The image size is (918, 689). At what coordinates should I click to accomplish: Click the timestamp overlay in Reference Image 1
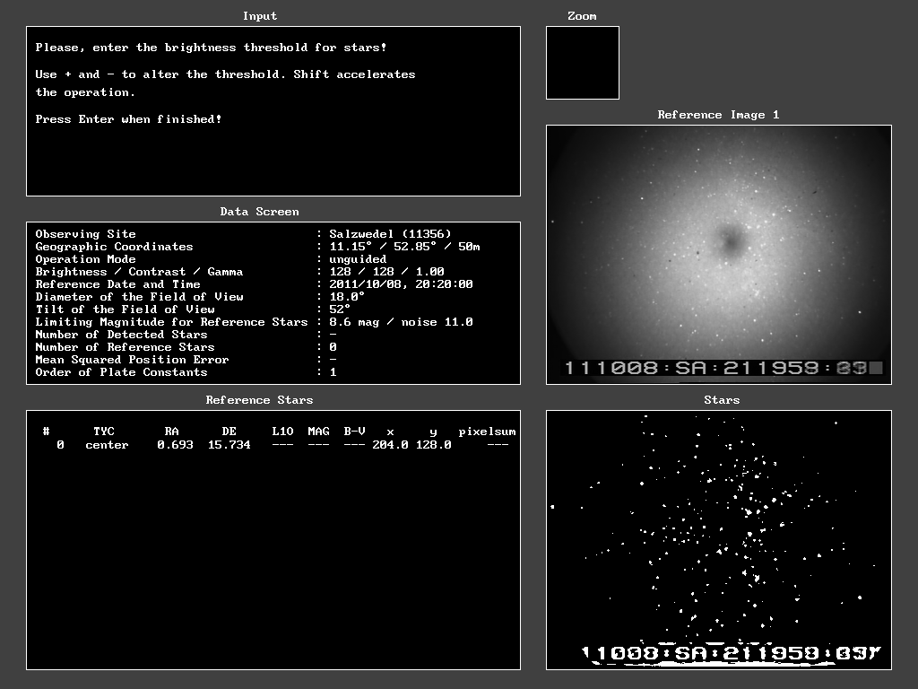coord(721,368)
